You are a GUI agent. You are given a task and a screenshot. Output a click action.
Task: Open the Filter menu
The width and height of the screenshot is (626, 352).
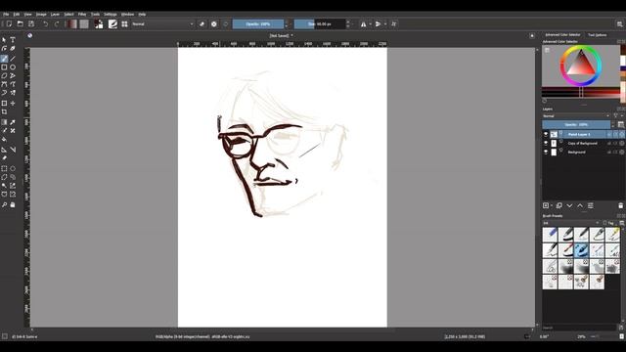pyautogui.click(x=82, y=15)
